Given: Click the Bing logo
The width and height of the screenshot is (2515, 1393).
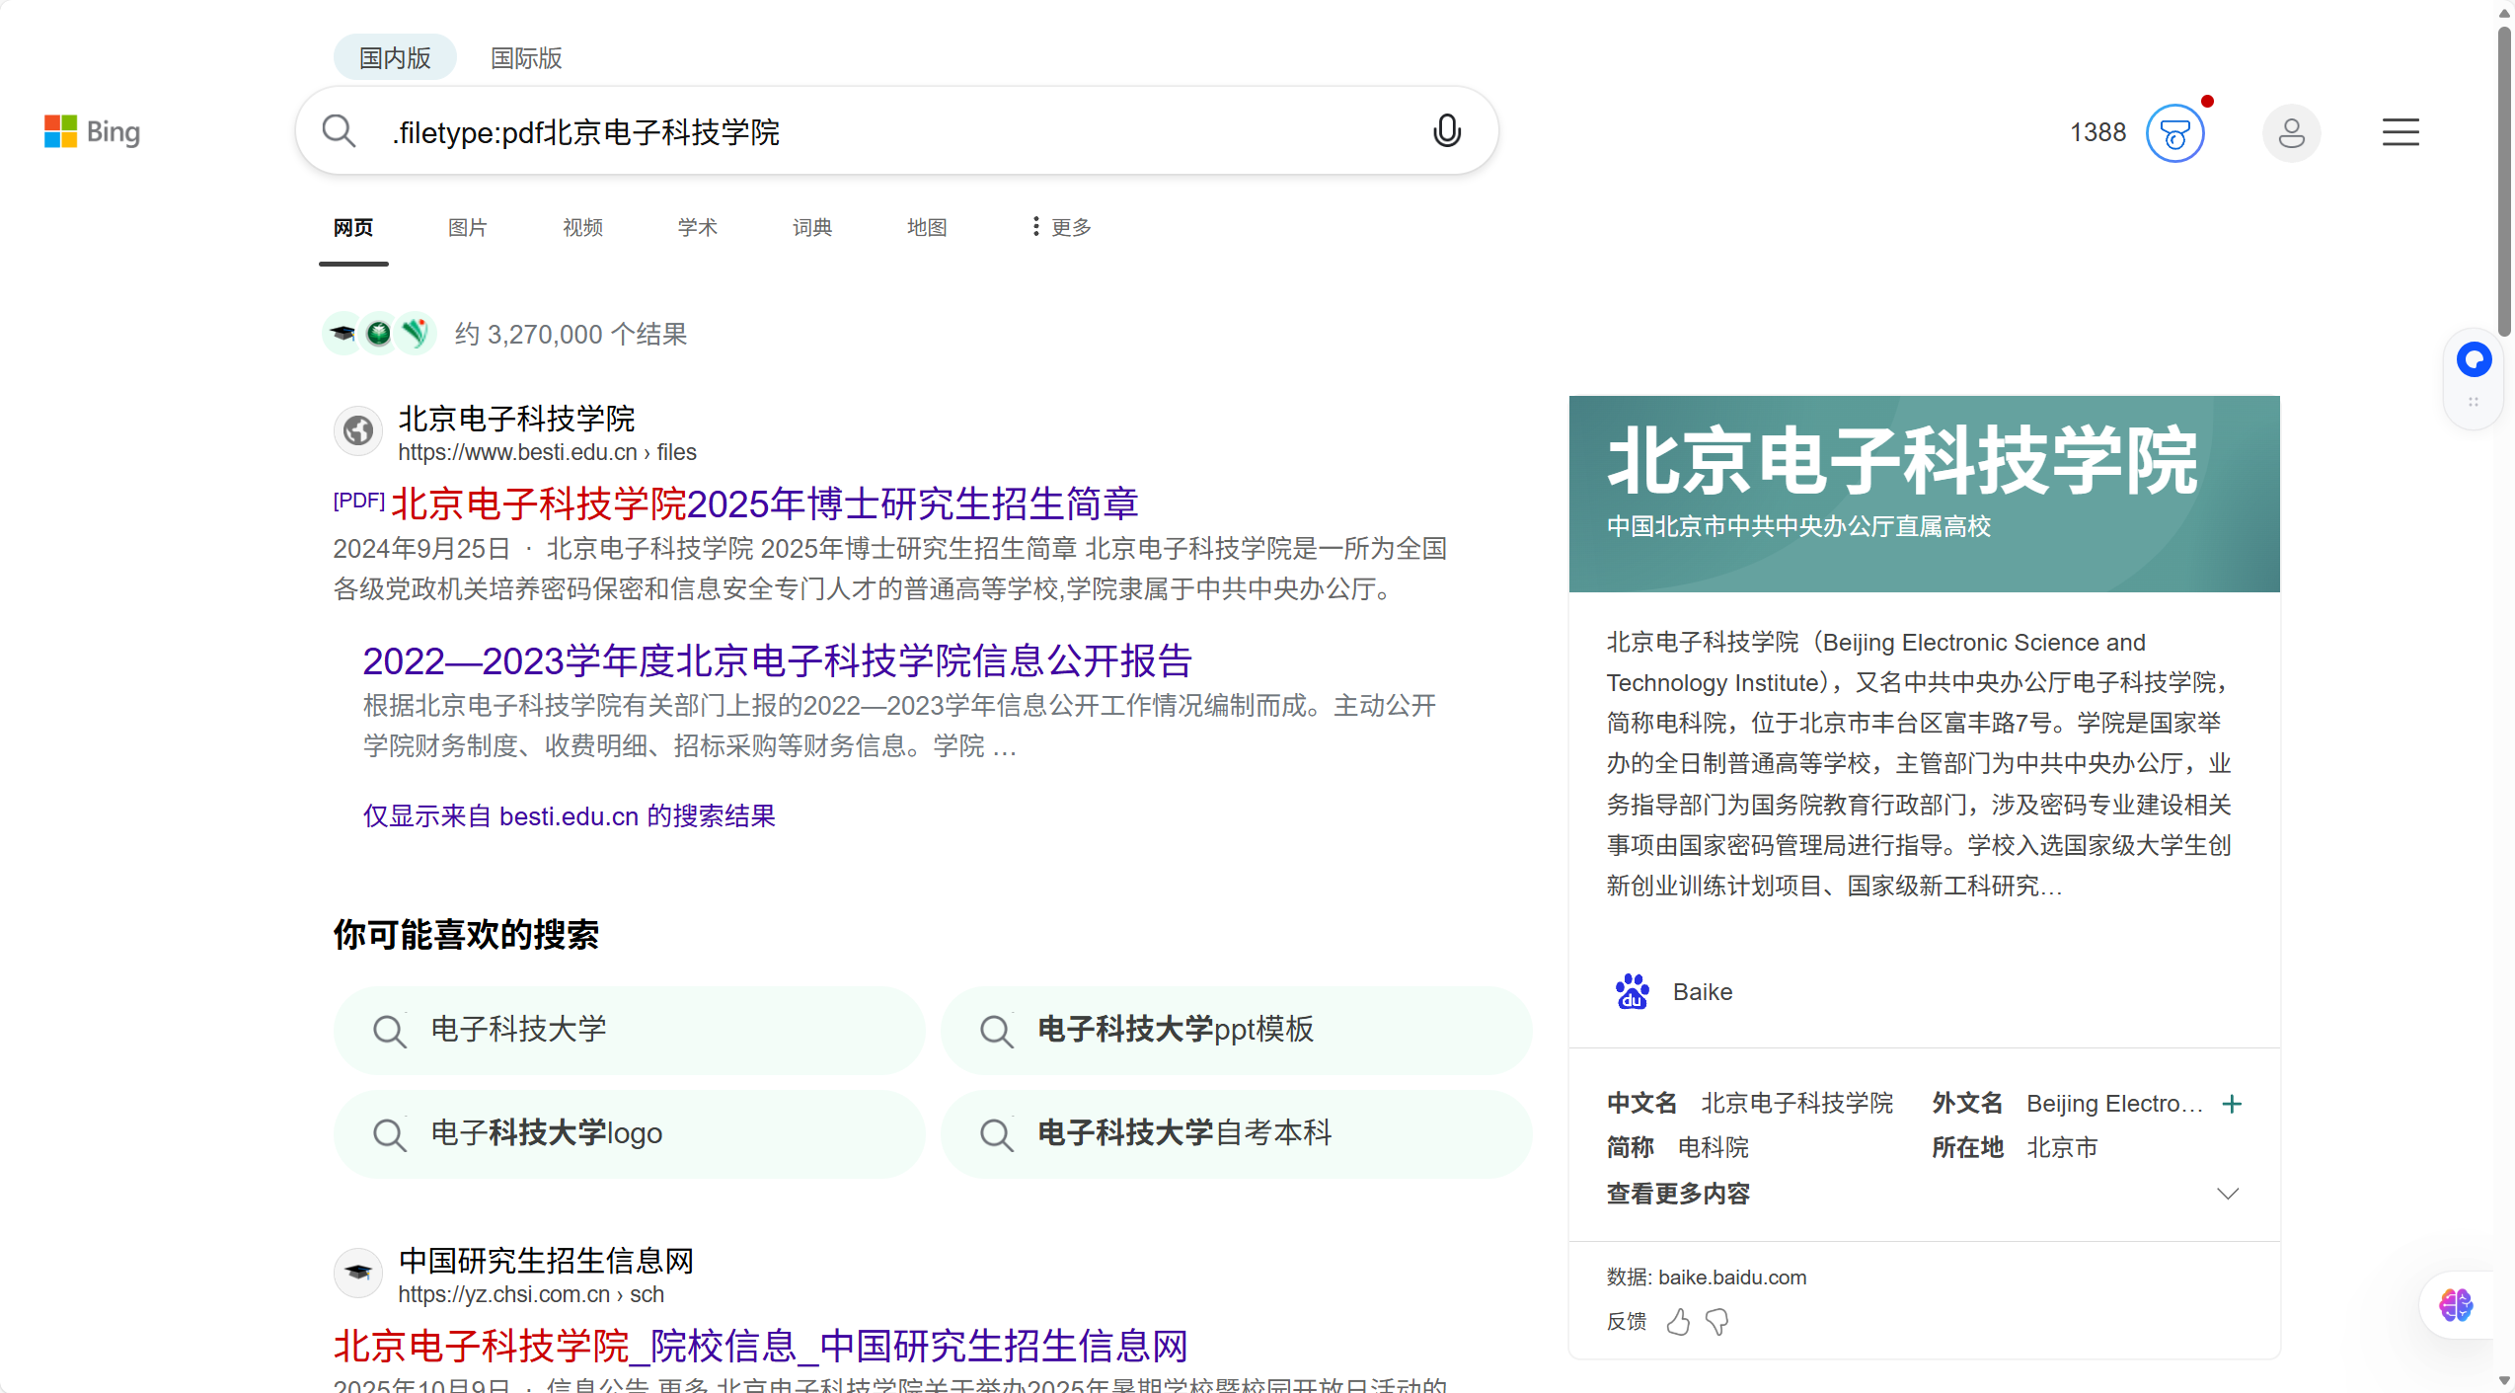Looking at the screenshot, I should pos(93,131).
